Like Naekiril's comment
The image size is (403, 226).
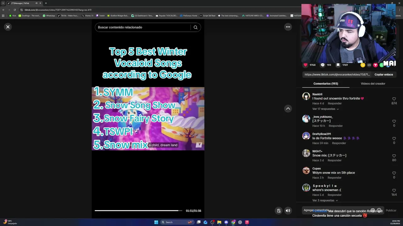click(x=394, y=99)
